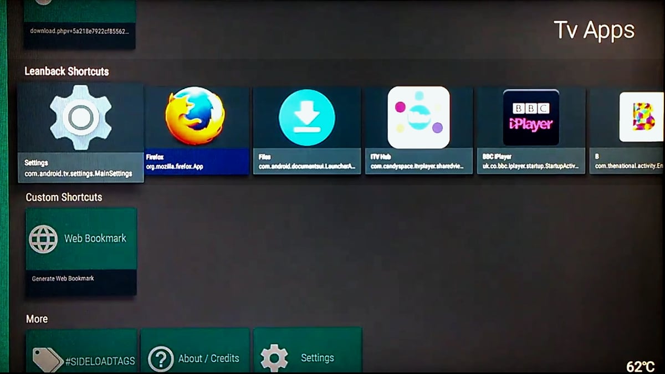Viewport: 665px width, 374px height.
Task: Click the Tv Apps title
Action: (595, 29)
